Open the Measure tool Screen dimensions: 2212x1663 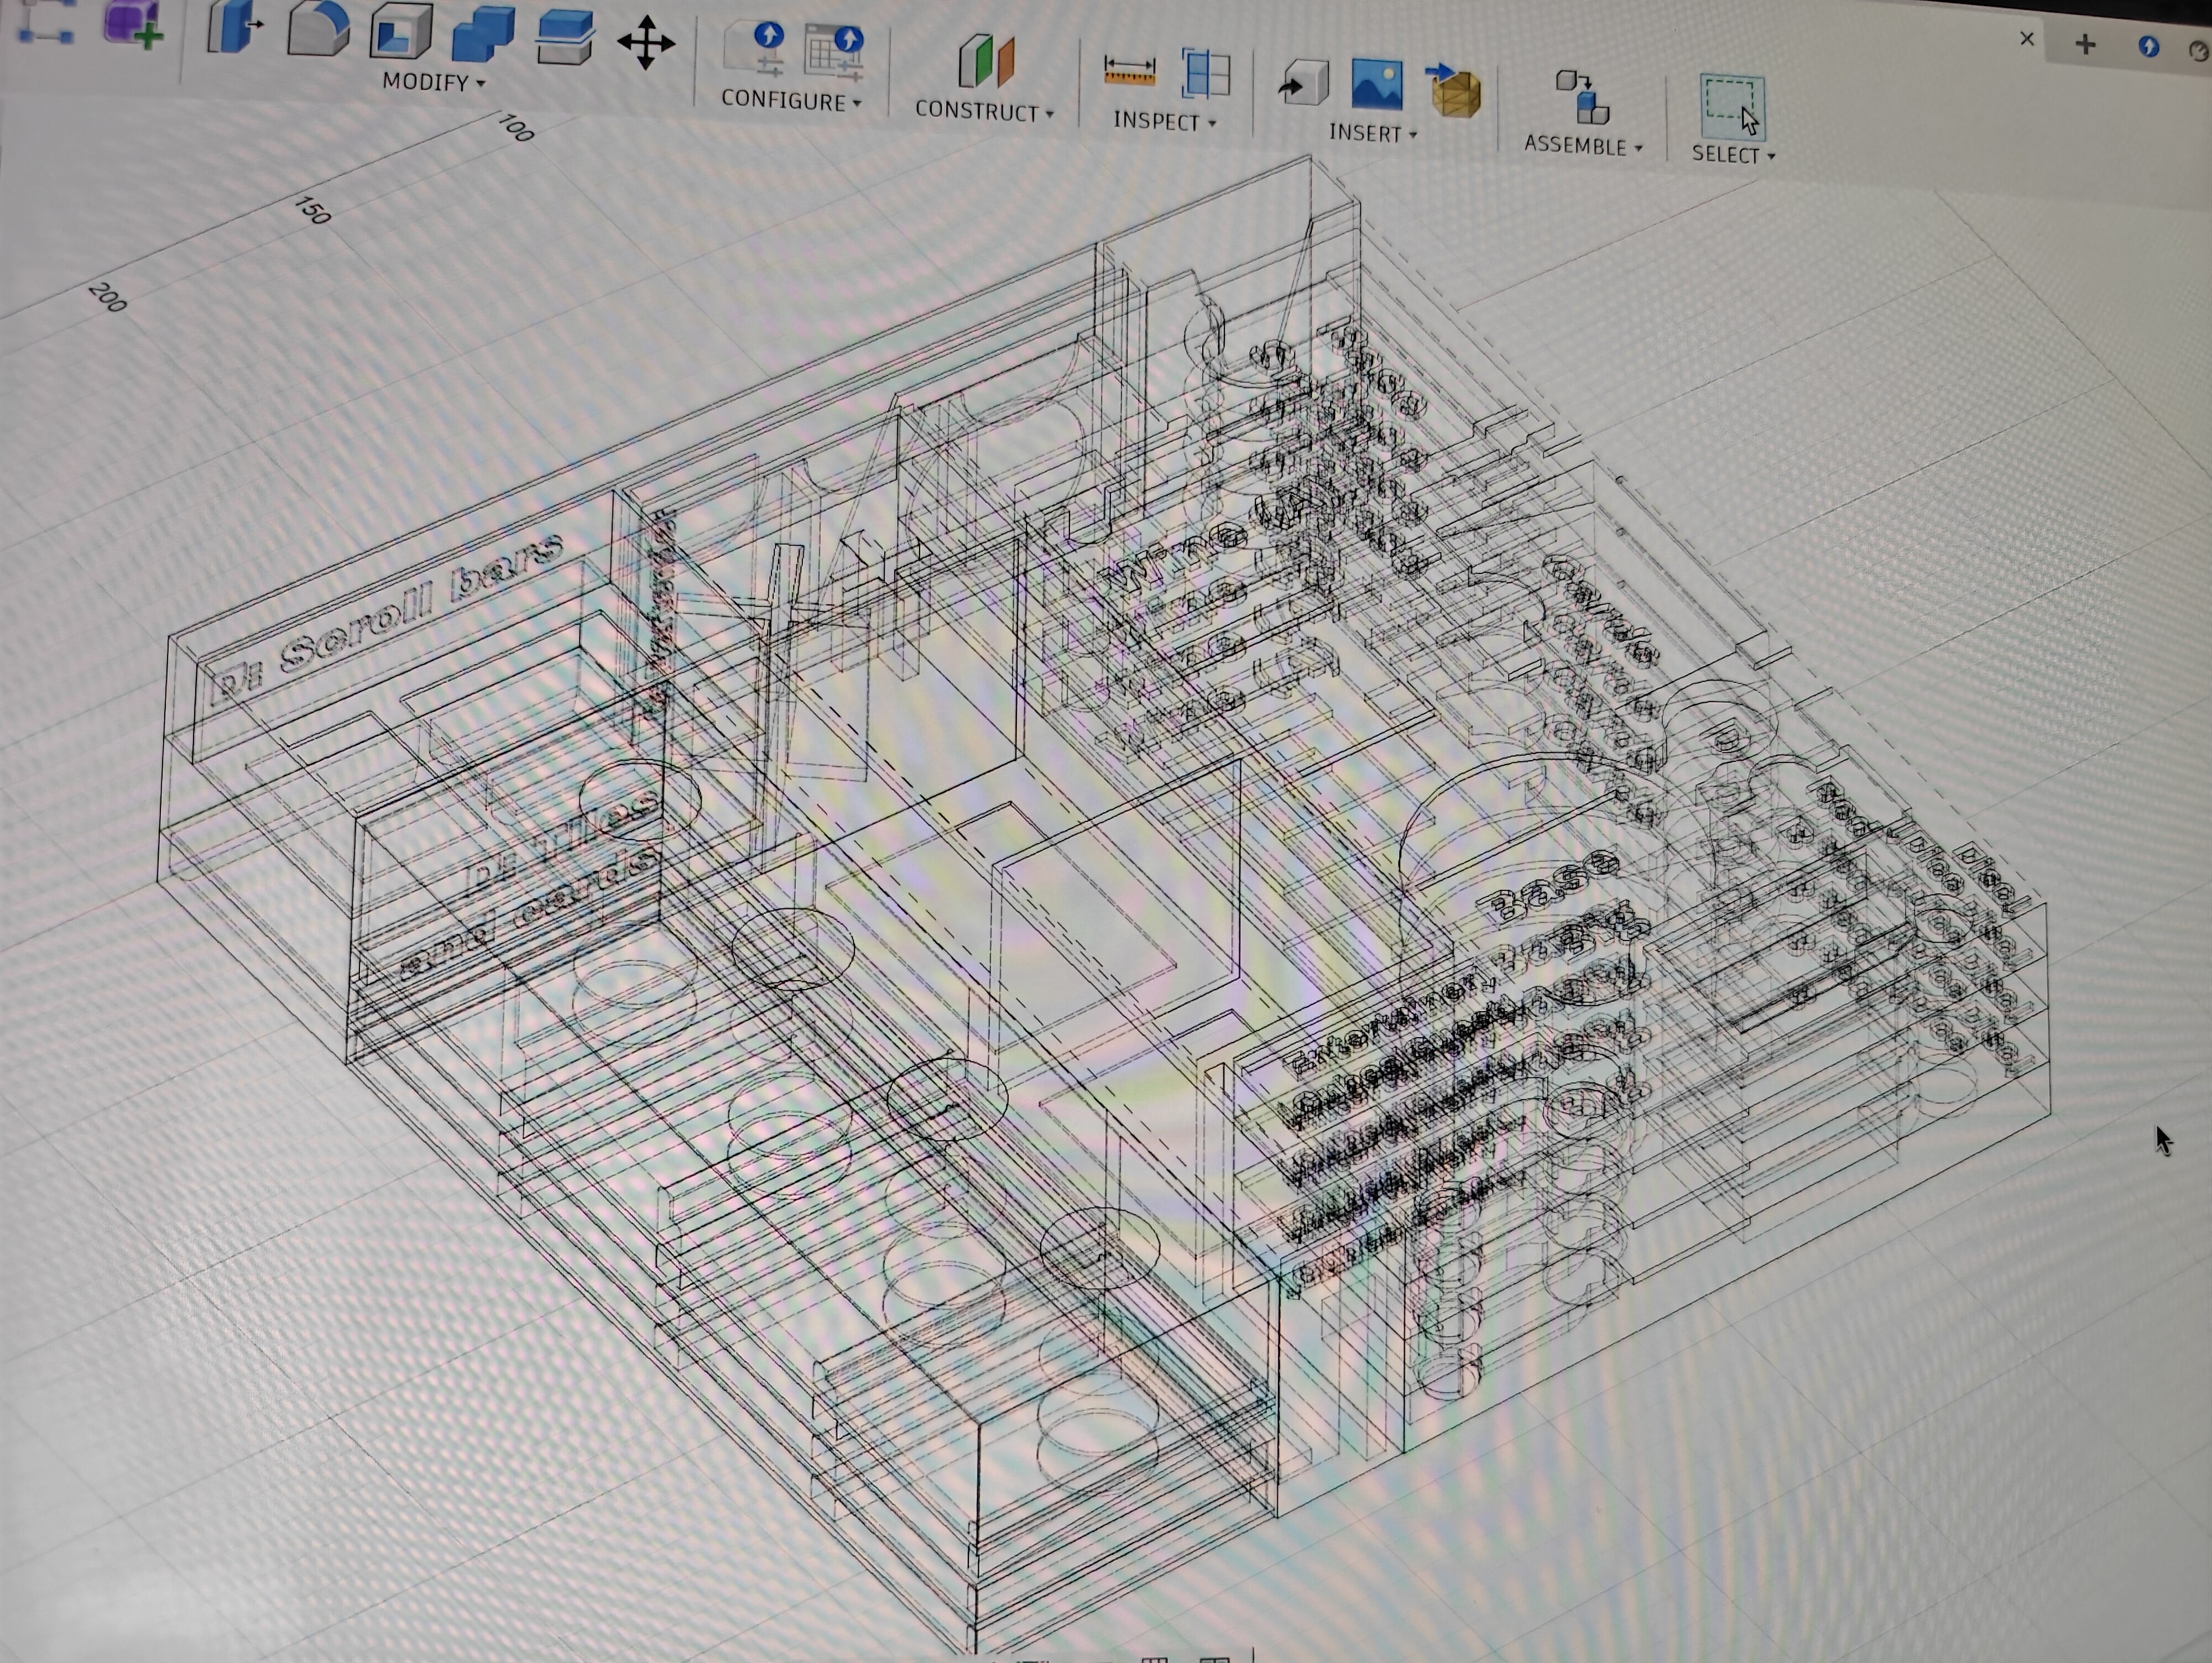1129,72
